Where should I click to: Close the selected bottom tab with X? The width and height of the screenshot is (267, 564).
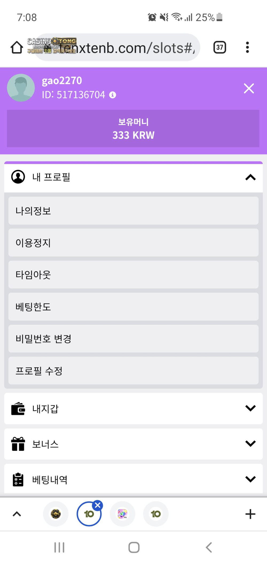click(98, 505)
